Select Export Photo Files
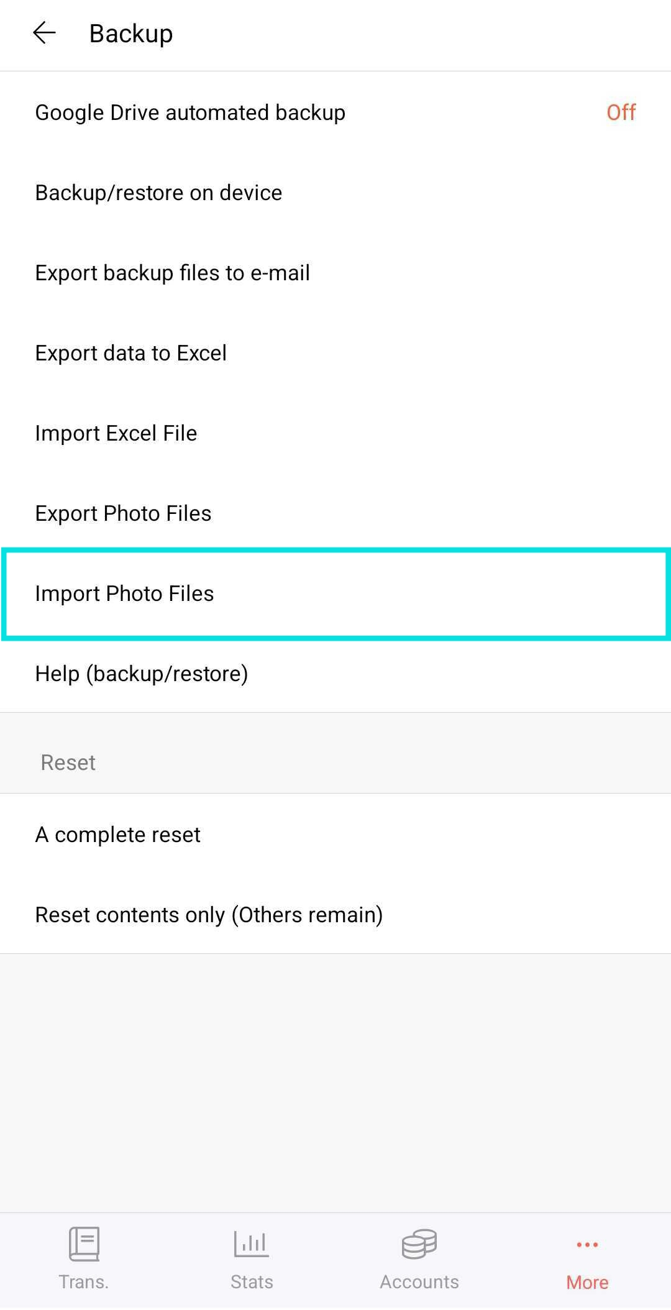Image resolution: width=671 pixels, height=1310 pixels. tap(335, 513)
